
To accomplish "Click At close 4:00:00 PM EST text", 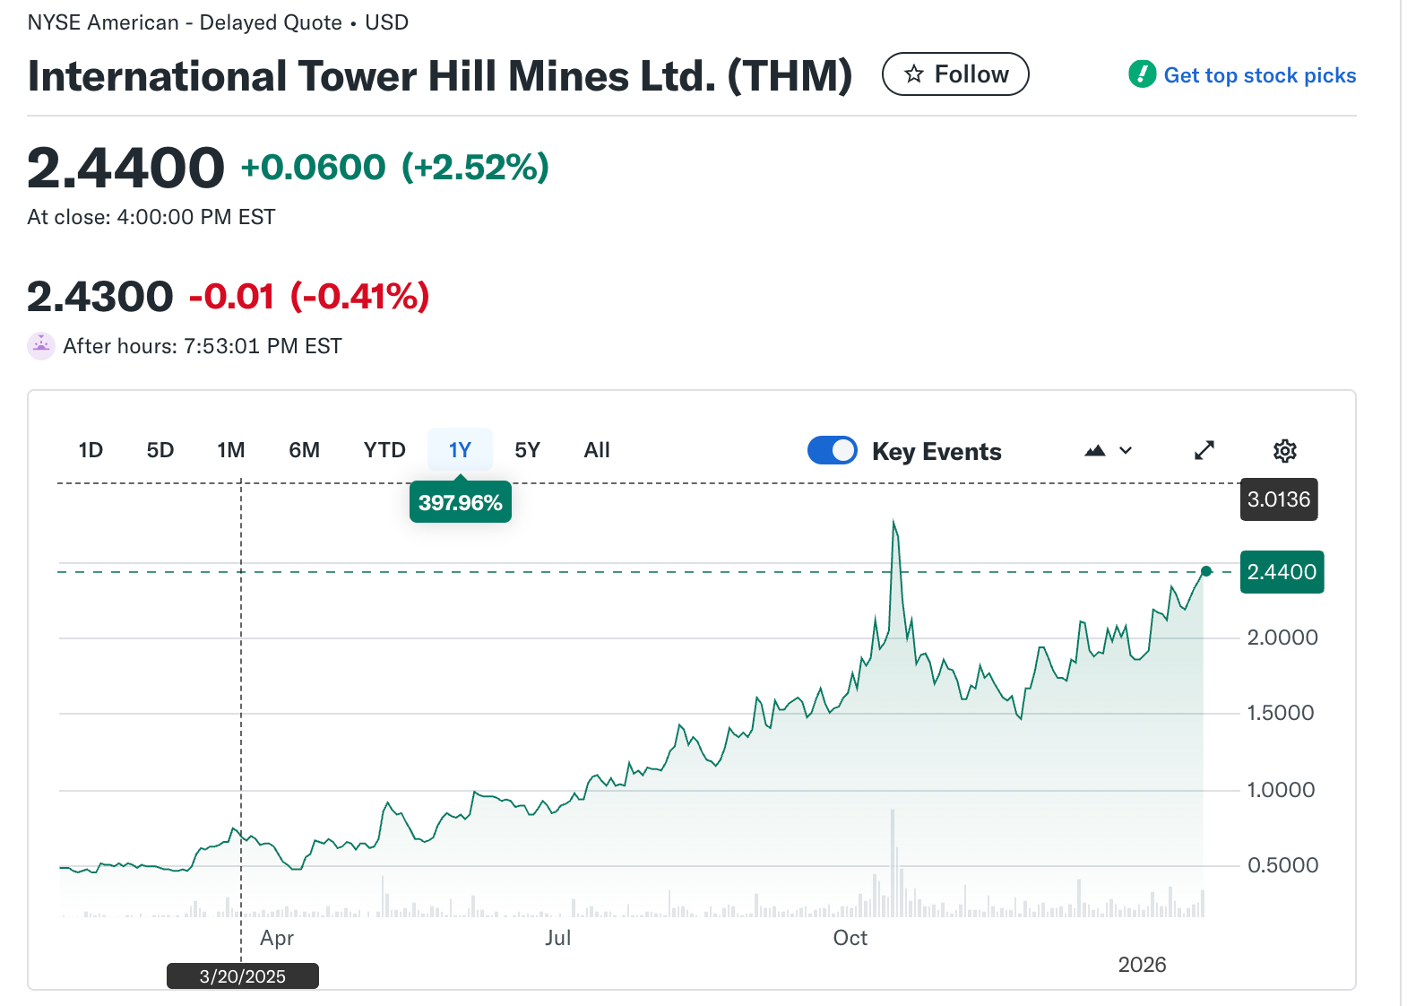I will pyautogui.click(x=151, y=217).
